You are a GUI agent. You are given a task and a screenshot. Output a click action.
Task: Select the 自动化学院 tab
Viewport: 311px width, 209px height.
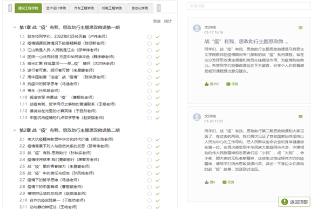click(140, 8)
